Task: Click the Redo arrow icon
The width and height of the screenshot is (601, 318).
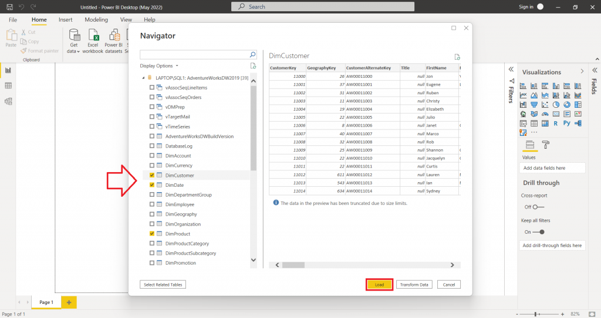Action: coord(33,7)
